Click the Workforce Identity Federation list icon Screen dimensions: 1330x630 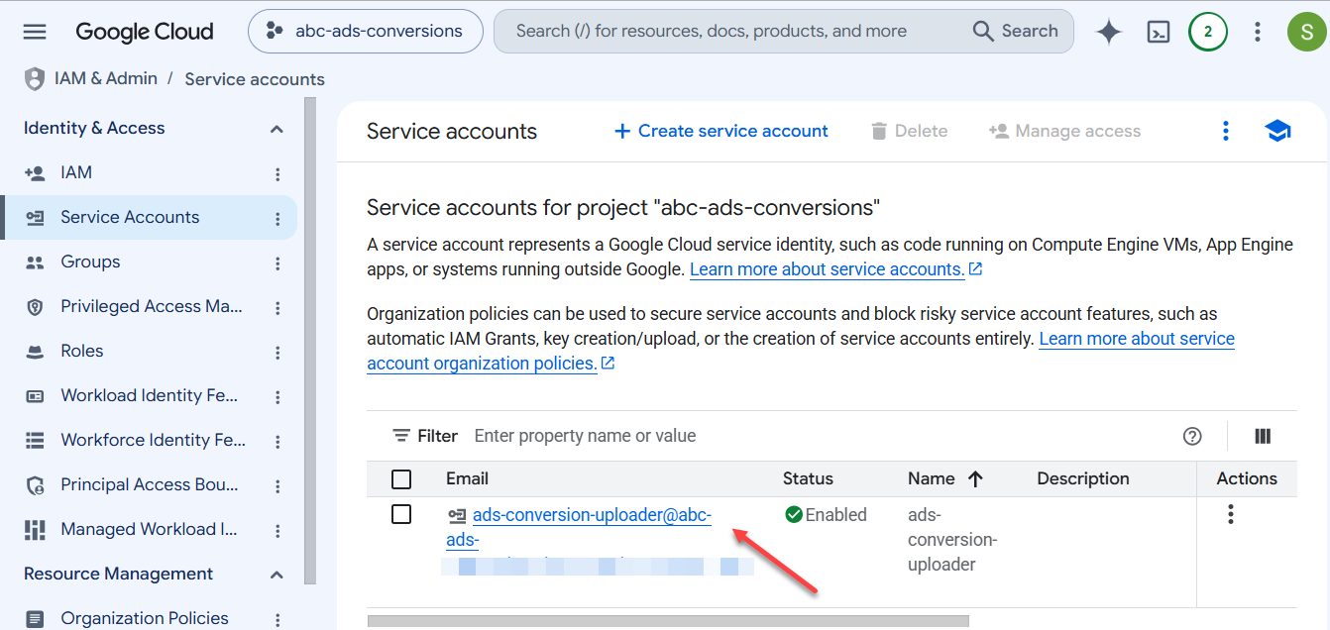35,441
